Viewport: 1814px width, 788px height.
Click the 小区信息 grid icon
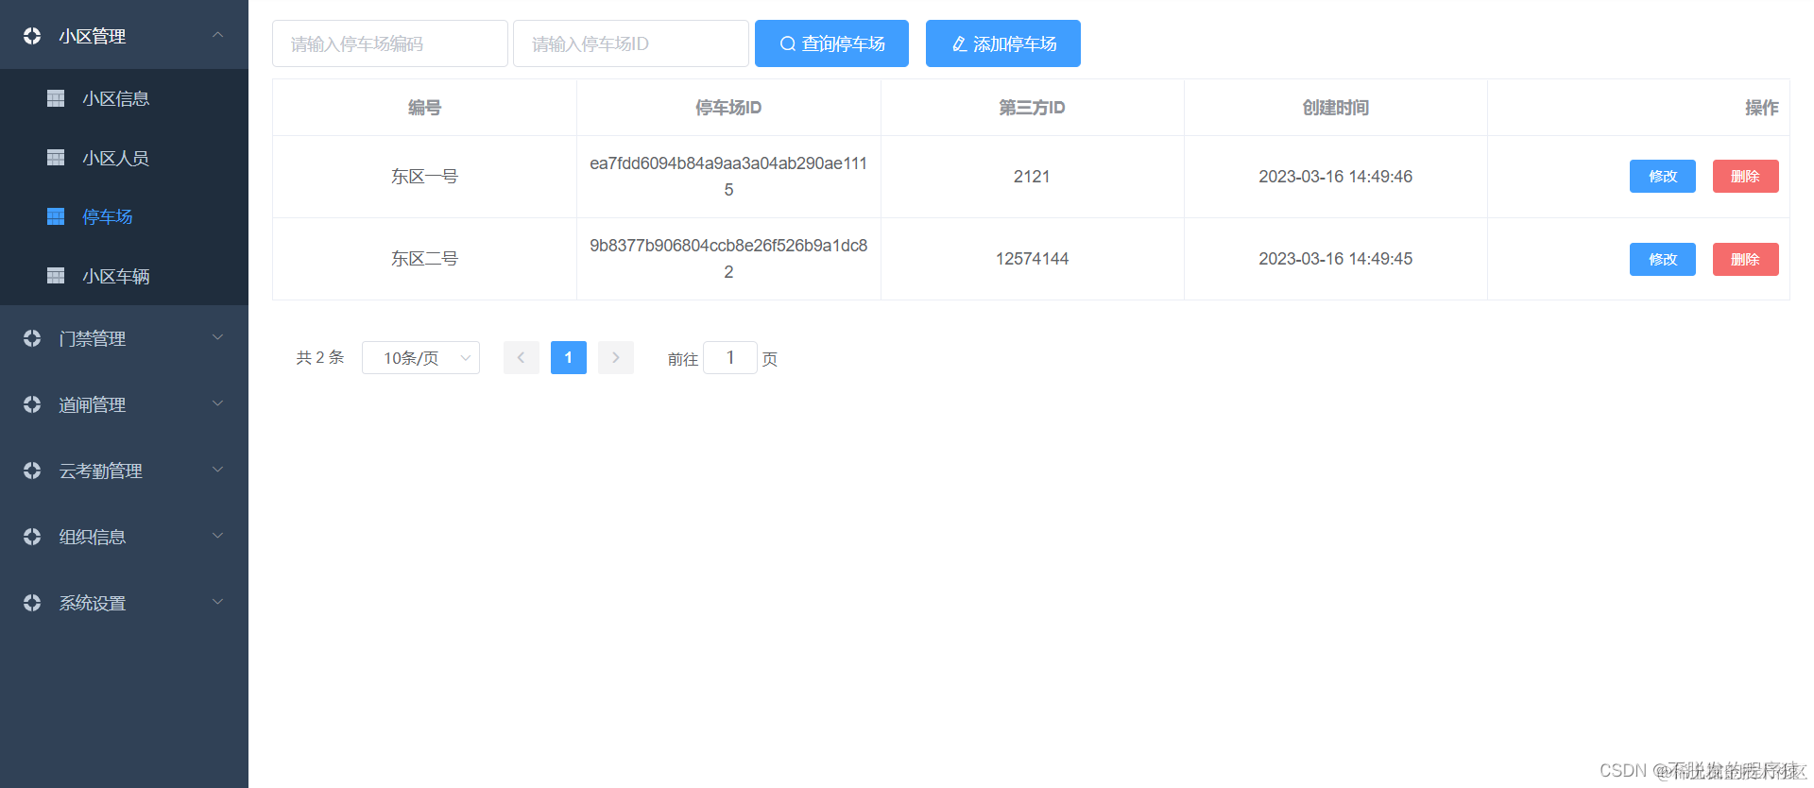(56, 98)
